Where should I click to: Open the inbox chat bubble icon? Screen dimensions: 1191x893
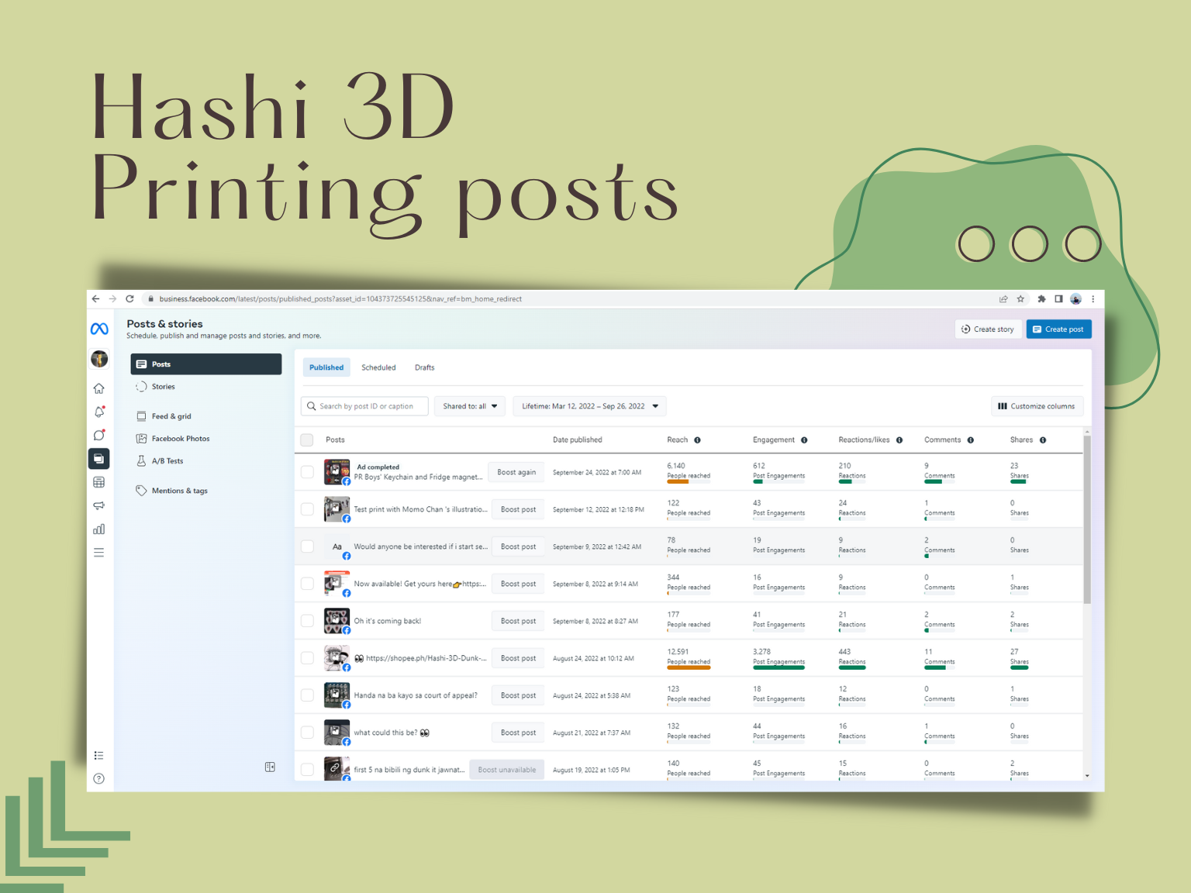click(x=99, y=435)
